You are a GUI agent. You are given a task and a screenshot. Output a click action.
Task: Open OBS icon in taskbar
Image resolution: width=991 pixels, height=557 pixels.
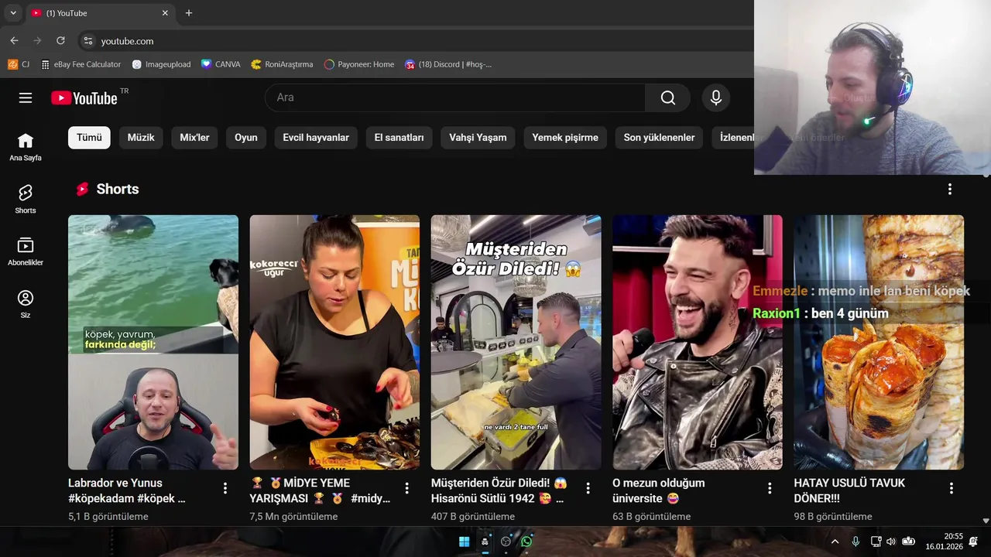point(506,542)
